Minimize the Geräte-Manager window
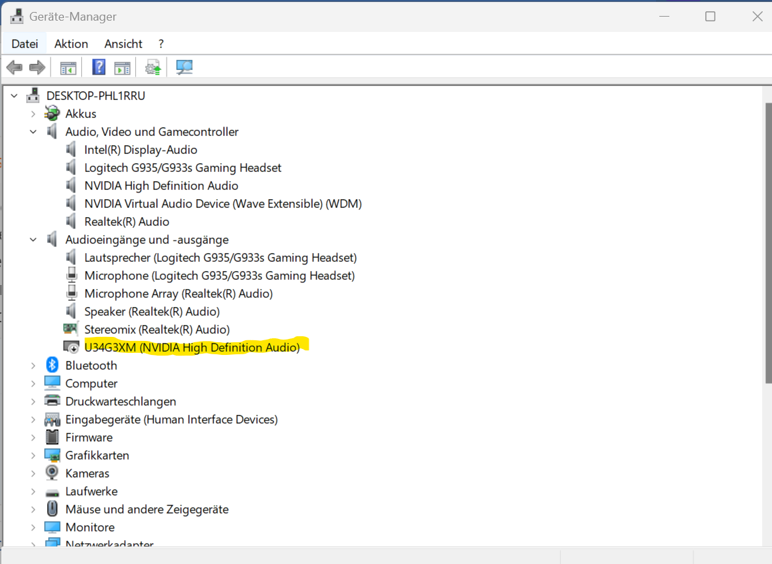772x564 pixels. tap(664, 16)
